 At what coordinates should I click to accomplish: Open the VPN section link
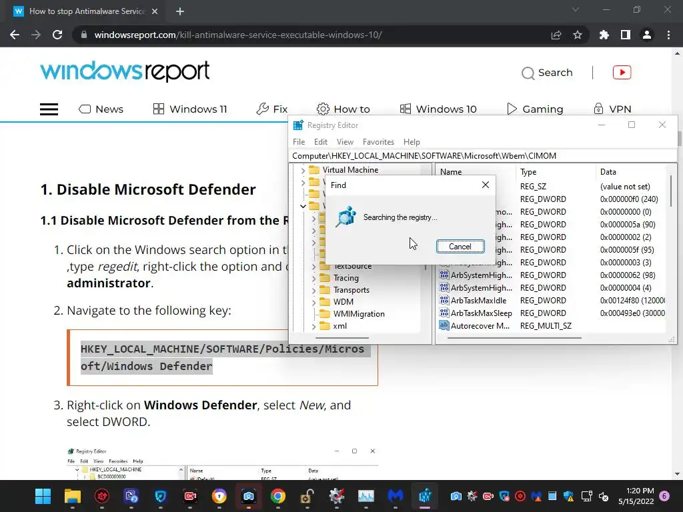612,109
